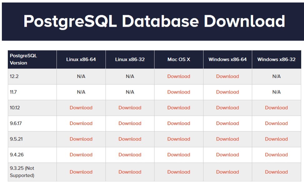Download PostgreSQL 9.5.21 for Windows x86-64

[x=227, y=139]
